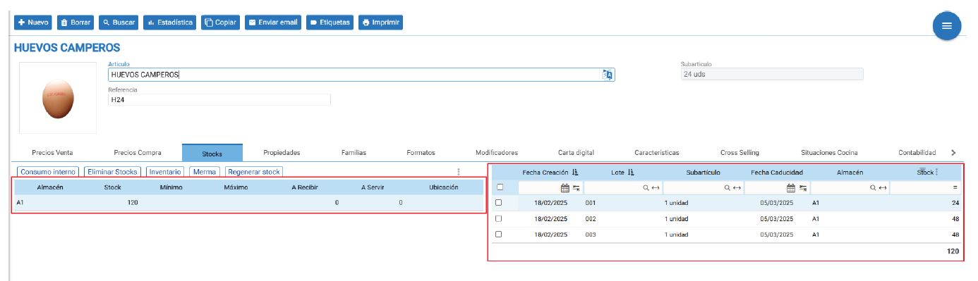
Task: Click search icon in Subartículo filter
Action: 728,188
